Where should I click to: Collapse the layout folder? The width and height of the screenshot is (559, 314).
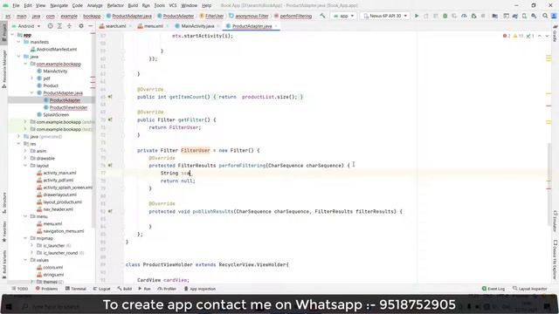click(x=25, y=166)
